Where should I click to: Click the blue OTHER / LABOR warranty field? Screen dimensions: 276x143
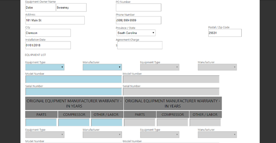tap(107, 122)
